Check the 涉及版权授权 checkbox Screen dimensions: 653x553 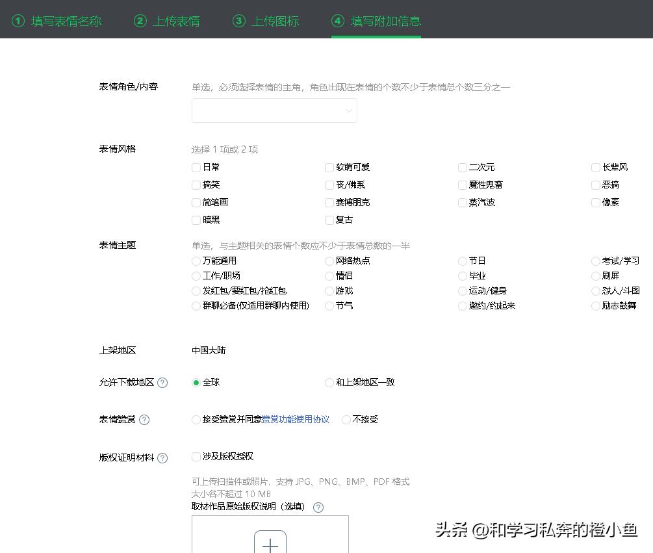pyautogui.click(x=196, y=457)
